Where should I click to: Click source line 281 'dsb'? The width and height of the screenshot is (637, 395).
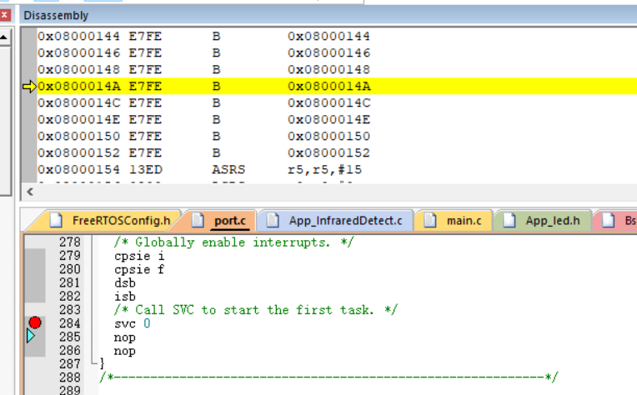click(x=125, y=283)
